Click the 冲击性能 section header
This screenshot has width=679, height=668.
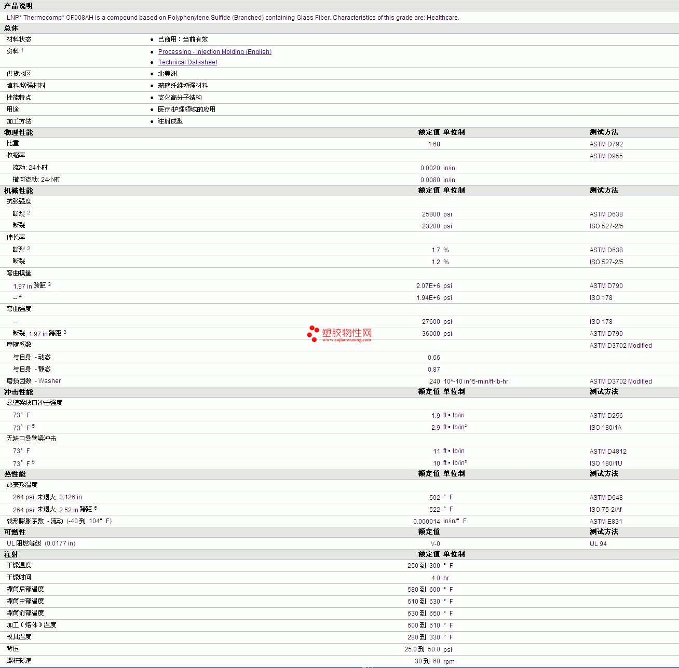tap(18, 392)
